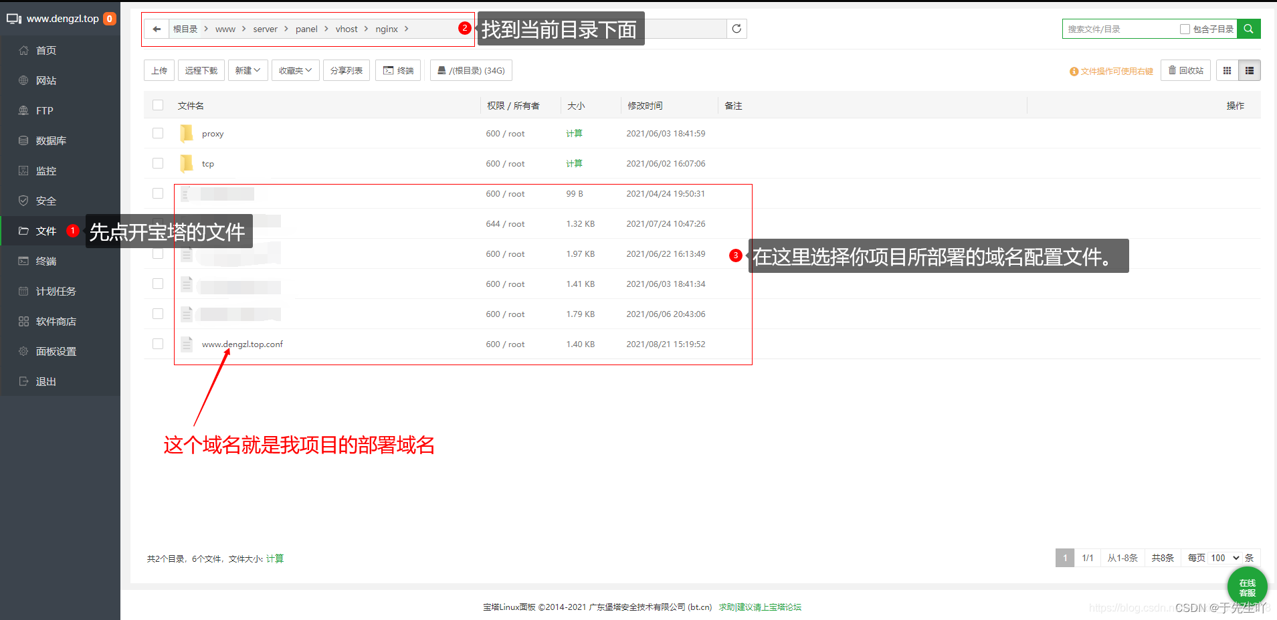Open the FTP sidebar item

pyautogui.click(x=60, y=110)
